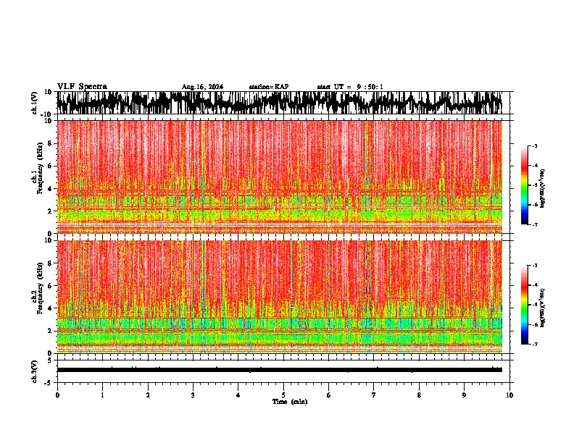Click the 'ch.3(V)' waveform axis label
The image size is (574, 443).
click(x=35, y=371)
